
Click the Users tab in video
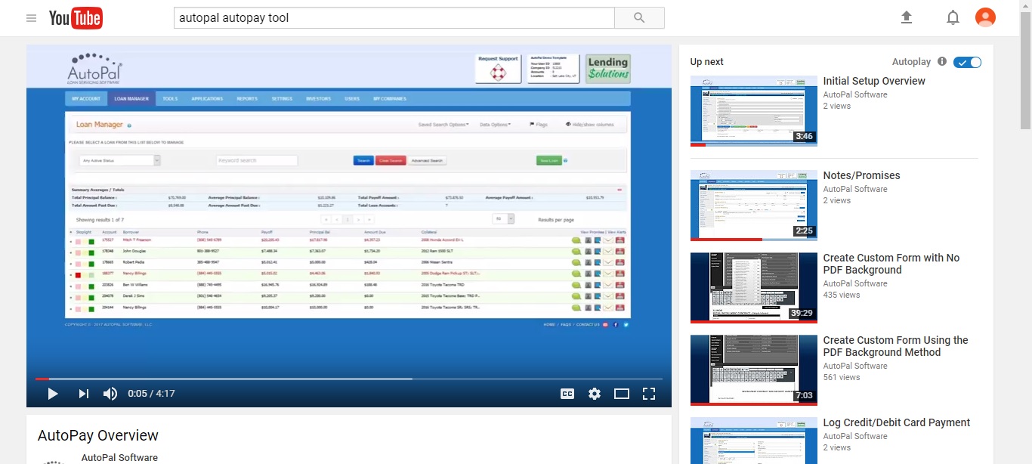[x=352, y=98]
